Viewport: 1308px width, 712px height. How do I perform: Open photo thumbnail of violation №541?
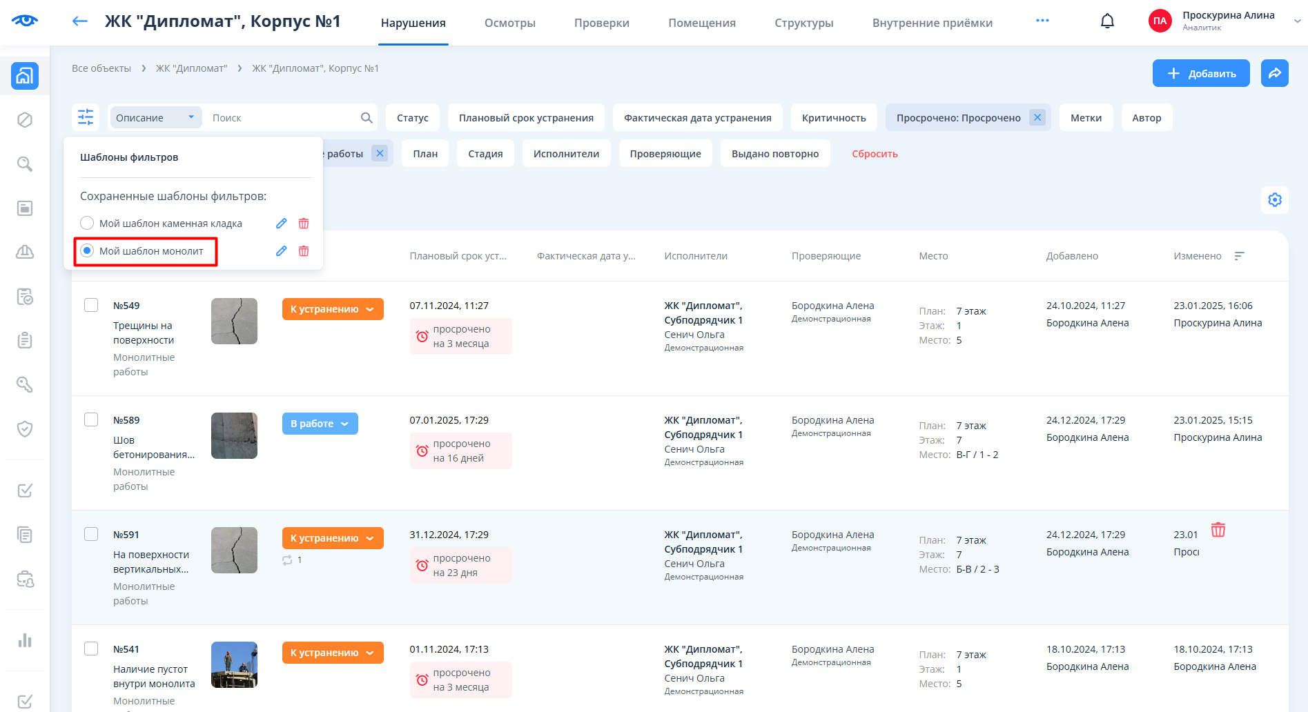234,665
